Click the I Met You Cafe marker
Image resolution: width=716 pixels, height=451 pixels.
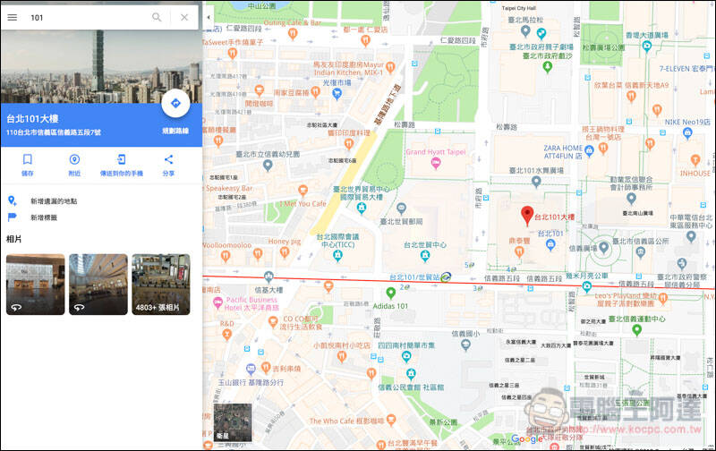pyautogui.click(x=303, y=190)
